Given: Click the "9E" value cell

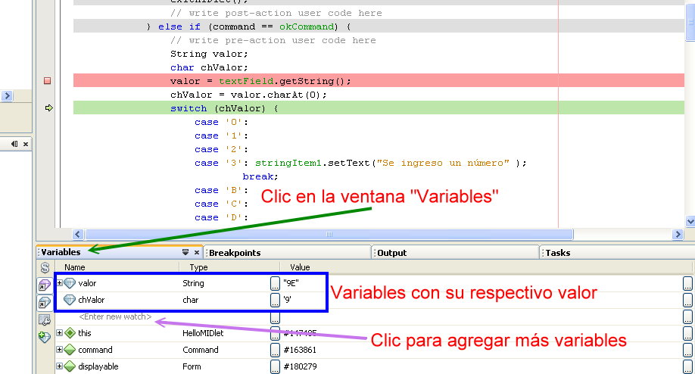Looking at the screenshot, I should coord(291,283).
